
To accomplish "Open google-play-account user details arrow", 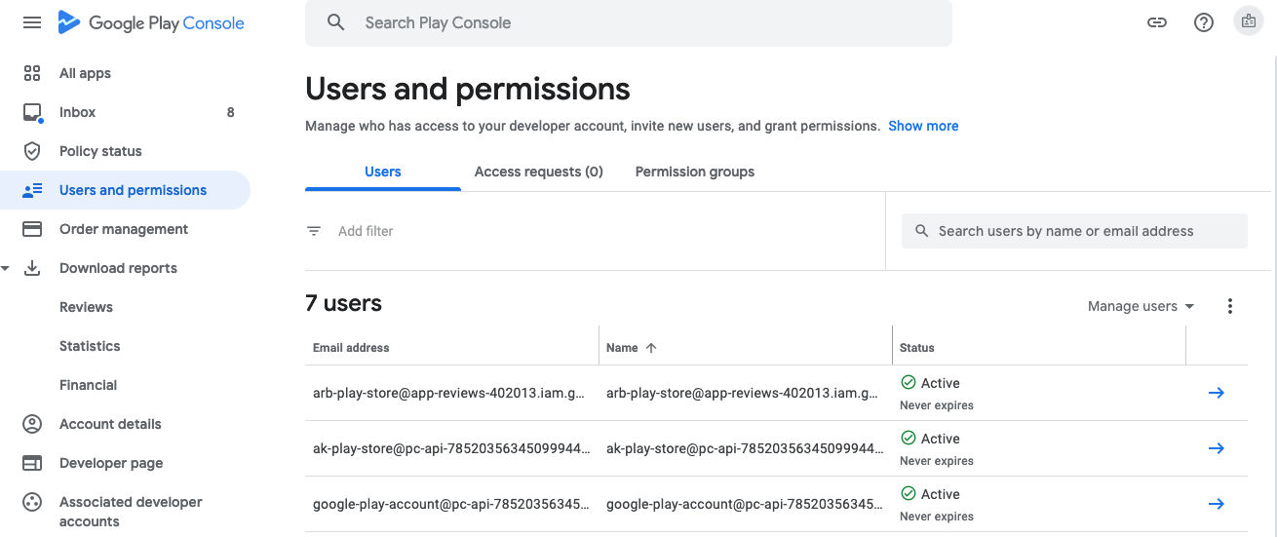I will (x=1217, y=504).
